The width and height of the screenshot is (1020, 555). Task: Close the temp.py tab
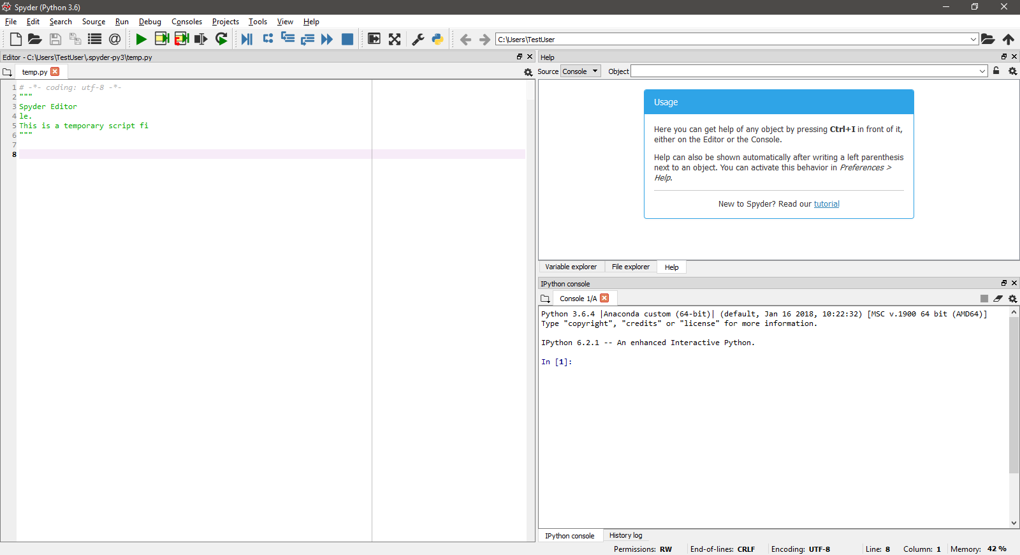[55, 71]
